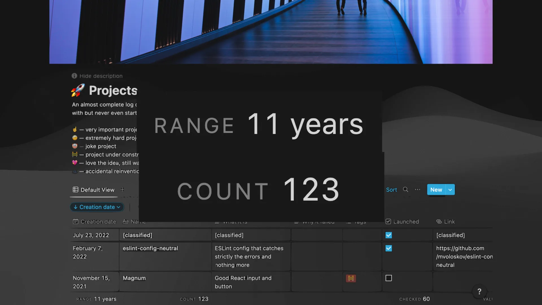The image size is (542, 305).
Task: Expand the New button dropdown arrow
Action: (450, 190)
